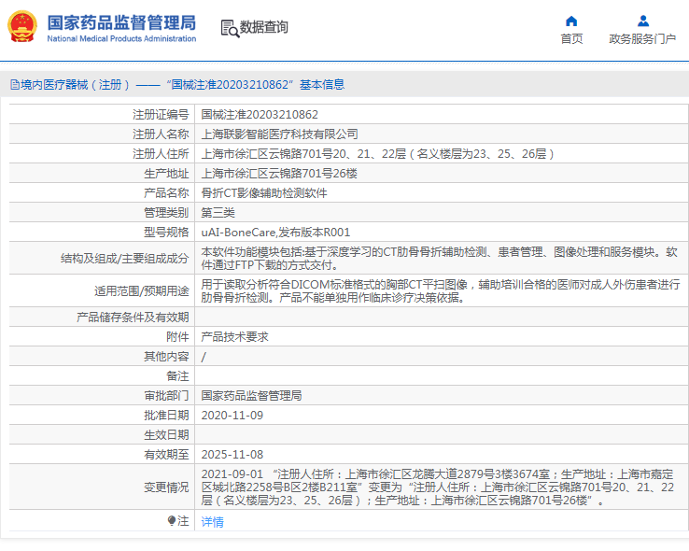Viewport: 689px width, 551px height.
Task: Click 国家药品监督管理局 site title
Action: point(121,22)
